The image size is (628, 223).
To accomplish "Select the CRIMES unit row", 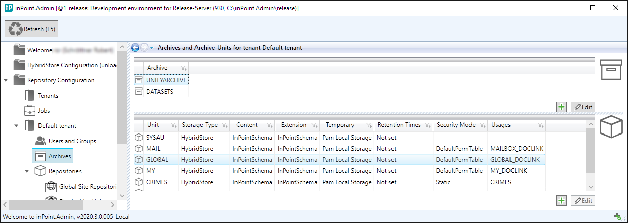I will [340, 182].
